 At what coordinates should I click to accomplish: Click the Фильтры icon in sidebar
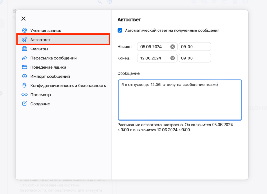coord(25,49)
